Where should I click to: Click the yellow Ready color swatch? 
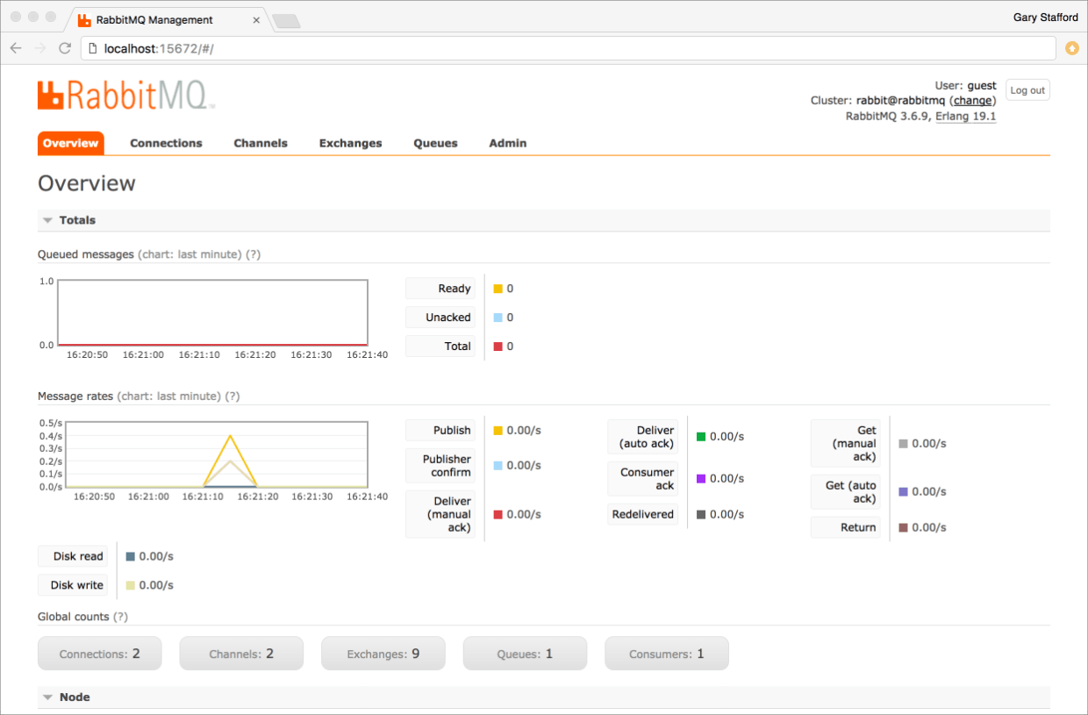coord(498,289)
